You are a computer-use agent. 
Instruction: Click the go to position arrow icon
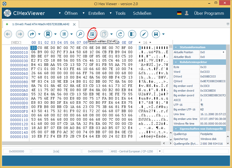tap(32, 34)
